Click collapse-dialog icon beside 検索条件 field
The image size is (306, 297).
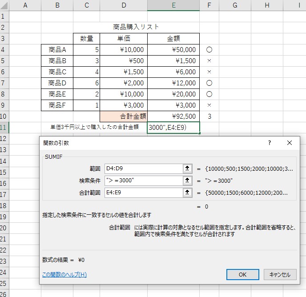187,181
